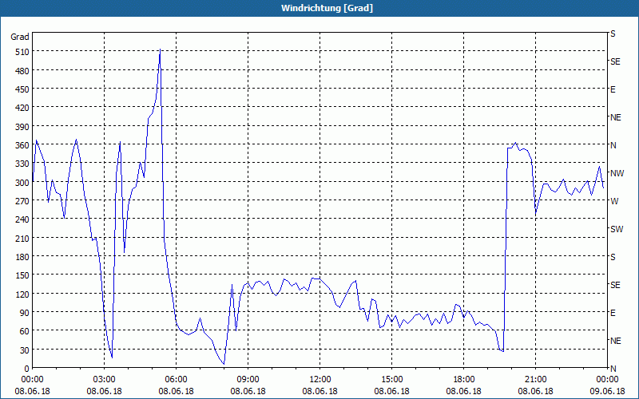Image resolution: width=639 pixels, height=399 pixels.
Task: Select the y-axis value "300"
Action: (22, 183)
